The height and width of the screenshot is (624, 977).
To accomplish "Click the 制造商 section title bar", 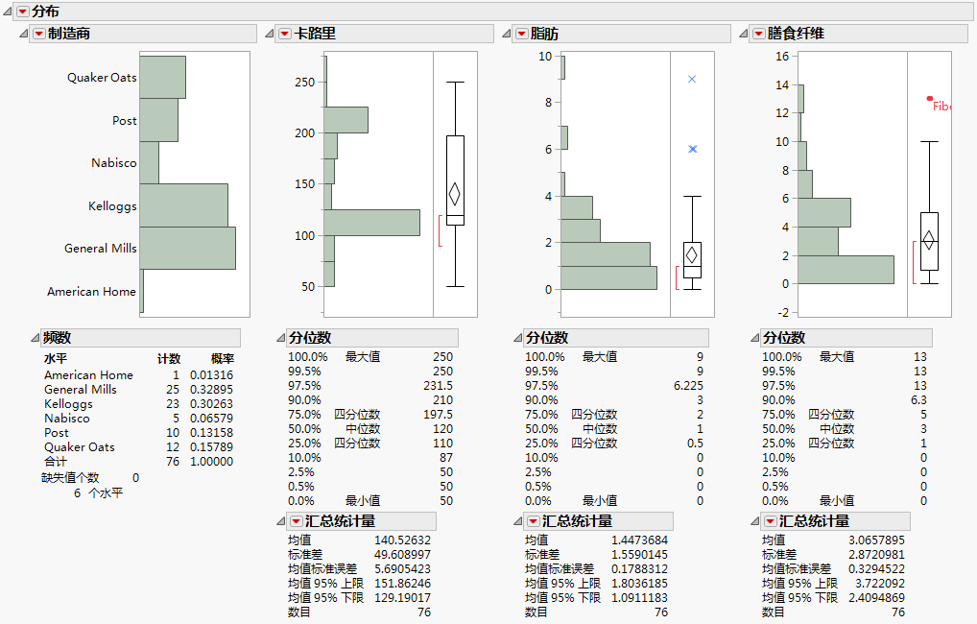I will pos(143,34).
